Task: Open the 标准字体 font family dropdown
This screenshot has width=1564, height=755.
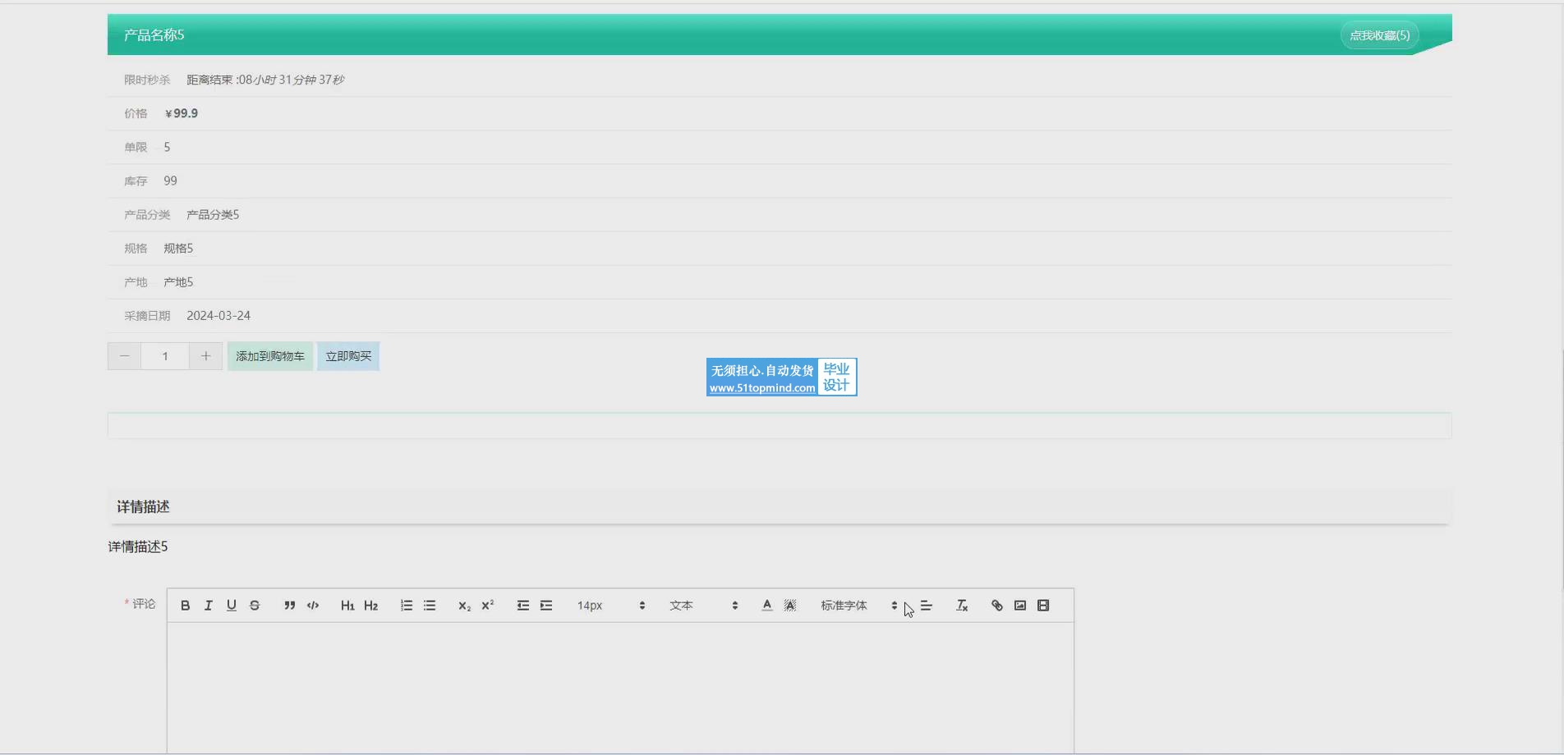Action: point(858,606)
